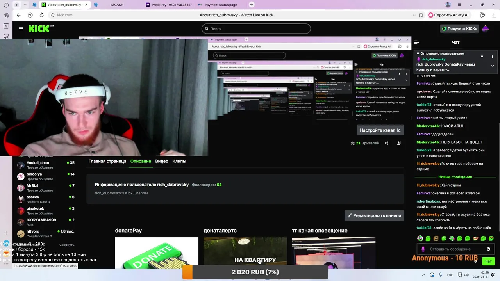This screenshot has height=281, width=500.
Task: Open the new tab plus button
Action: 252,5
